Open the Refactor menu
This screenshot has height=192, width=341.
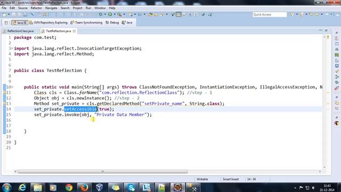pos(36,8)
